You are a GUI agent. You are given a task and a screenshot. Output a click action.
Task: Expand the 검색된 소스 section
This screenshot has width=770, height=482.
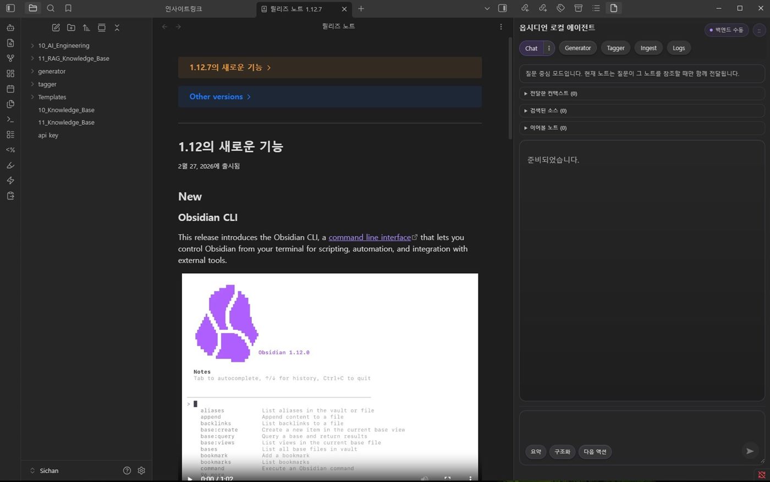pos(547,110)
